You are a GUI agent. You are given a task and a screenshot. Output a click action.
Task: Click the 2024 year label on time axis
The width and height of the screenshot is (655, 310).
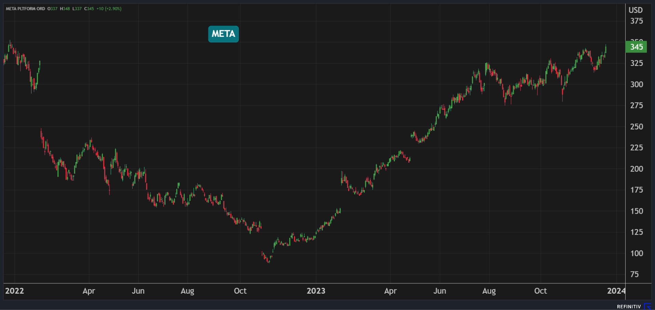(x=616, y=291)
